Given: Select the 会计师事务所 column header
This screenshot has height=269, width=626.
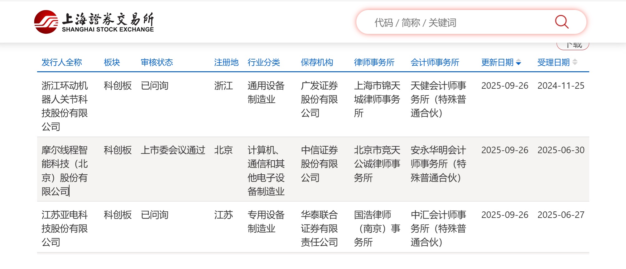Looking at the screenshot, I should click(x=435, y=63).
